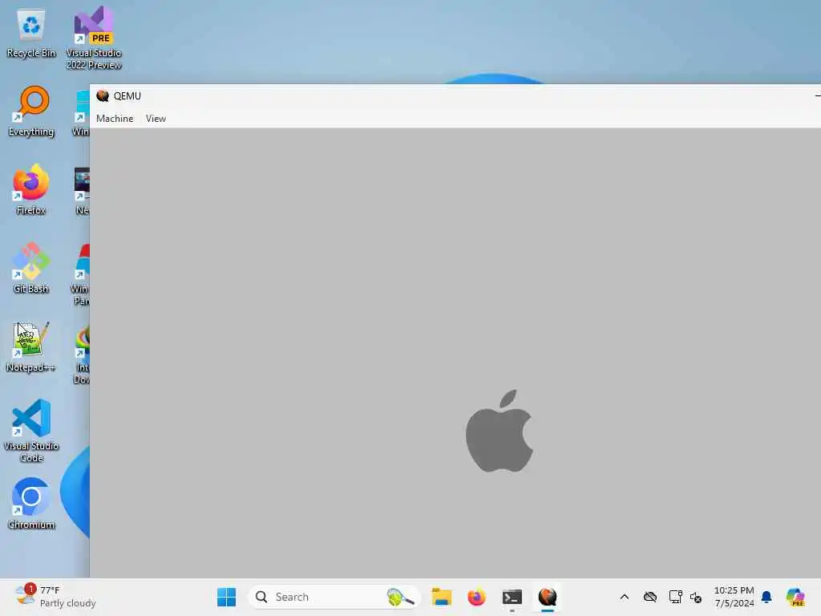Launch the Copilot Preview taskbar icon
The width and height of the screenshot is (821, 616).
coord(795,597)
